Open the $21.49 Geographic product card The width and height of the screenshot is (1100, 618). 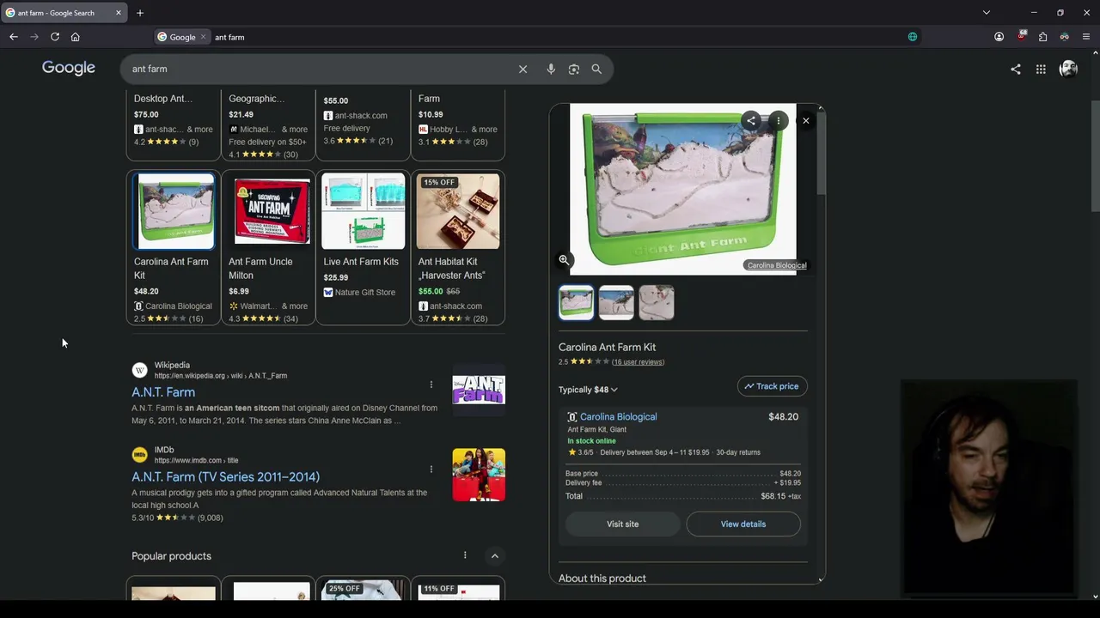[268, 124]
